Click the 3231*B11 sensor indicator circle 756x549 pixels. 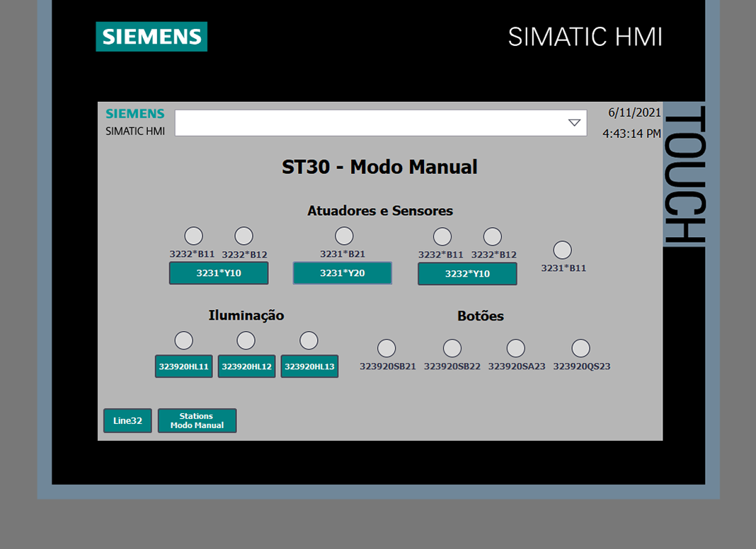coord(562,250)
